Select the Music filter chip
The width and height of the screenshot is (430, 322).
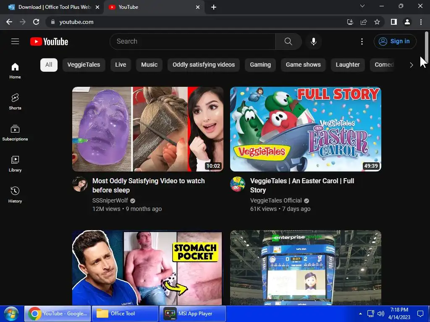(149, 65)
